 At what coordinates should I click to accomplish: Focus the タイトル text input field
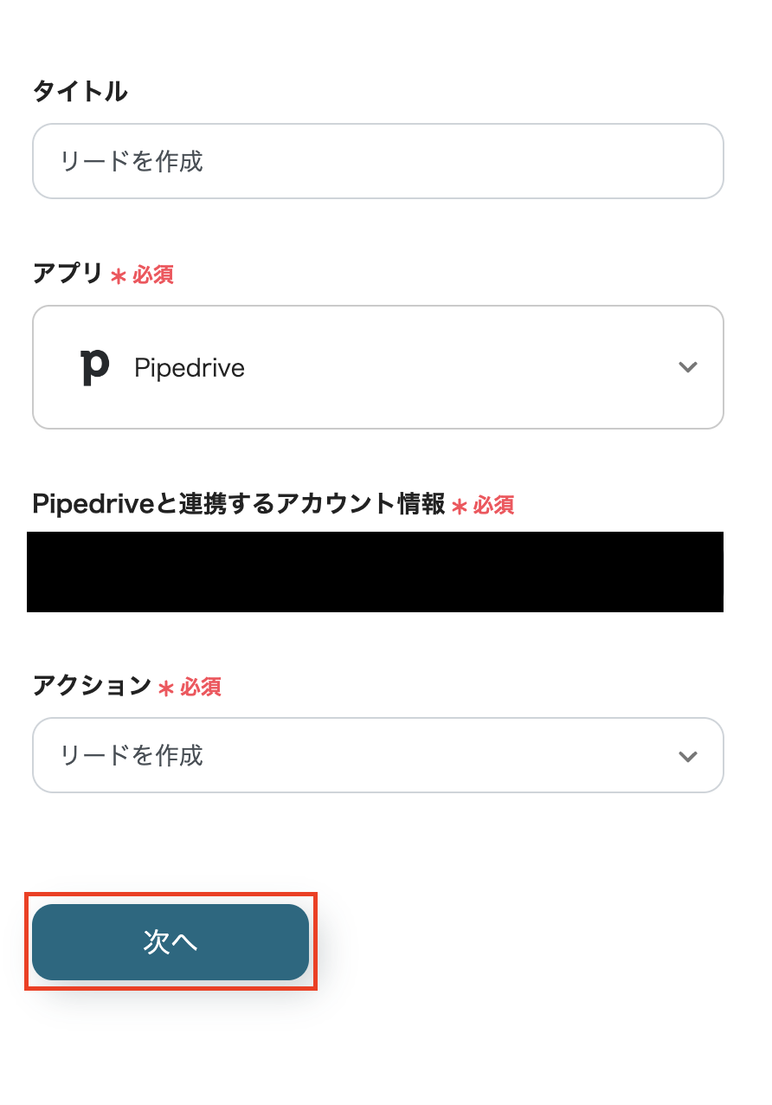click(377, 161)
